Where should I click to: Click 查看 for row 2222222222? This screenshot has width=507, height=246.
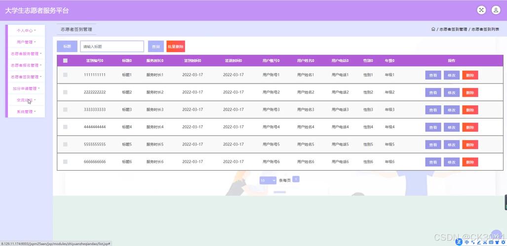pyautogui.click(x=433, y=92)
